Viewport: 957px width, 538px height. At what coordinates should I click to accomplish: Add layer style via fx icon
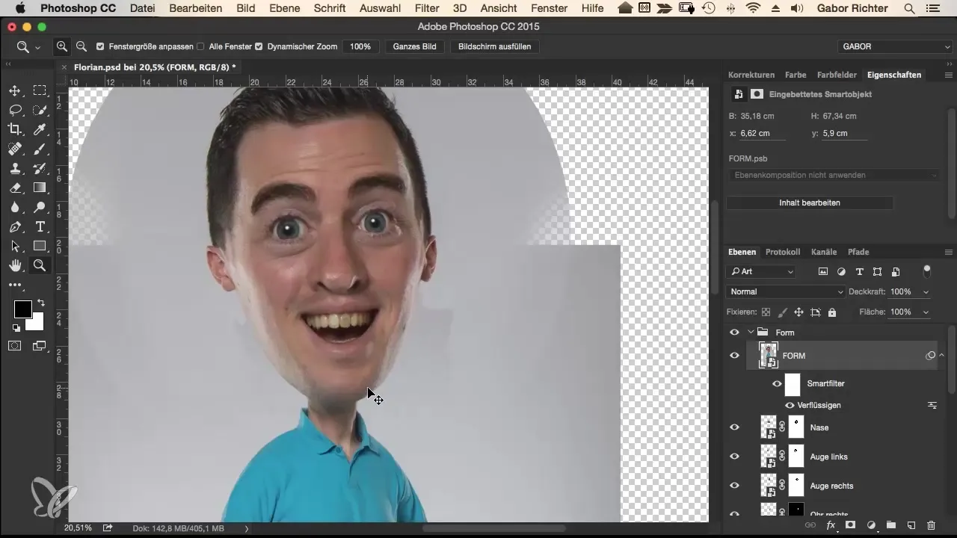tap(831, 525)
